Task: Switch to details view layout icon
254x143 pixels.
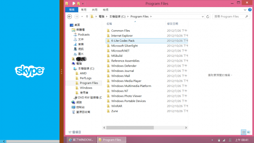Action: pyautogui.click(x=243, y=132)
